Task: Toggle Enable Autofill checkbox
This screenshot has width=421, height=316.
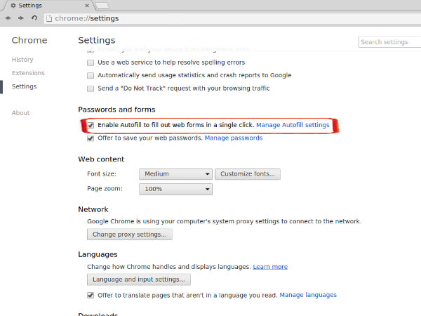Action: tap(91, 125)
